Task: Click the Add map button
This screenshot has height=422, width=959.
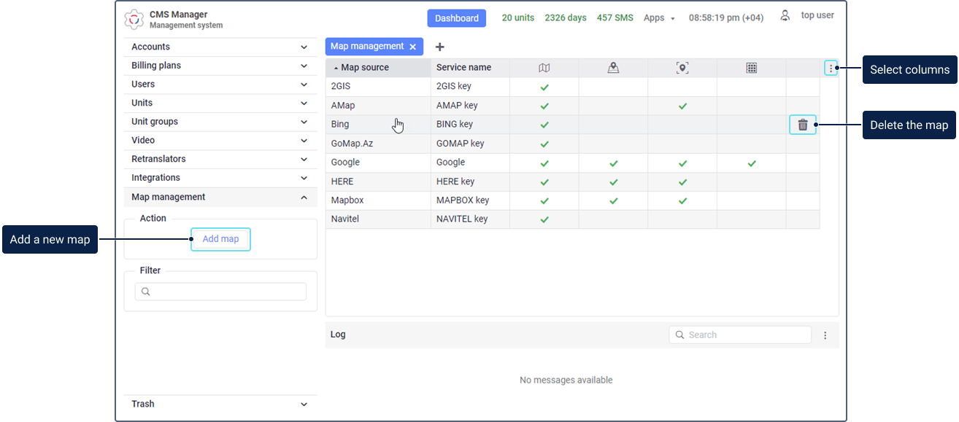Action: point(220,239)
